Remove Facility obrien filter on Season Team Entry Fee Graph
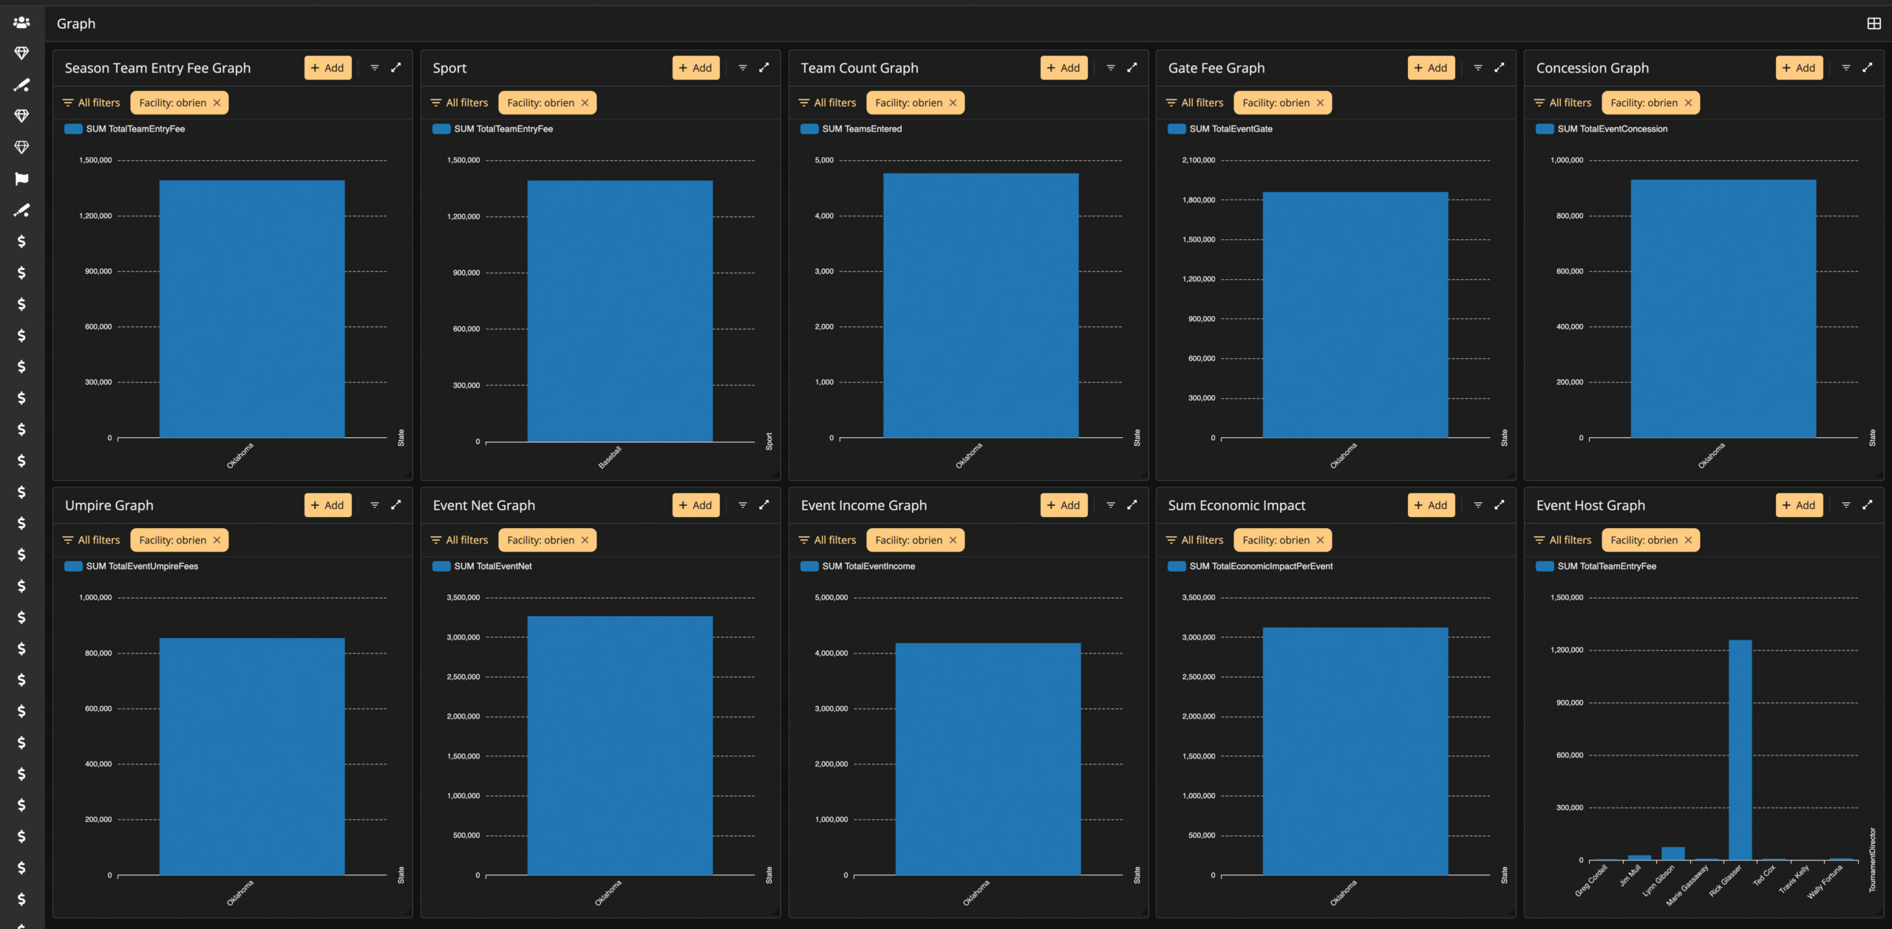1892x929 pixels. (x=217, y=103)
